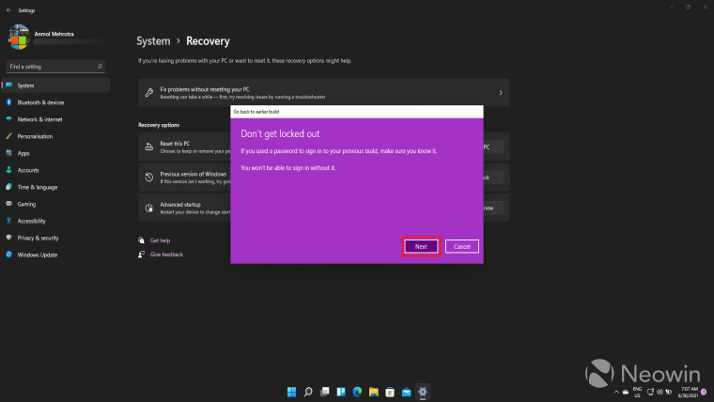
Task: Open Bluetooth & devices settings
Action: 56,102
